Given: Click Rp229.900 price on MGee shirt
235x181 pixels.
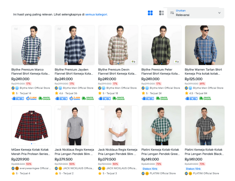Looking at the screenshot, I should click(x=20, y=159).
